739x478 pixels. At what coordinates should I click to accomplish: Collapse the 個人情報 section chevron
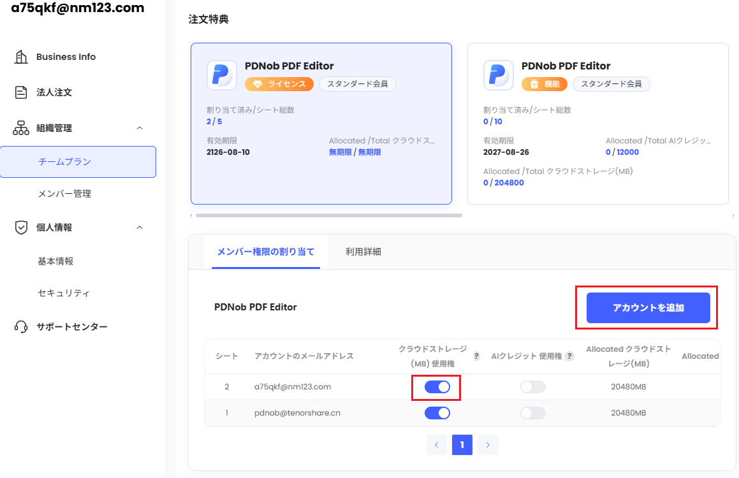(140, 228)
